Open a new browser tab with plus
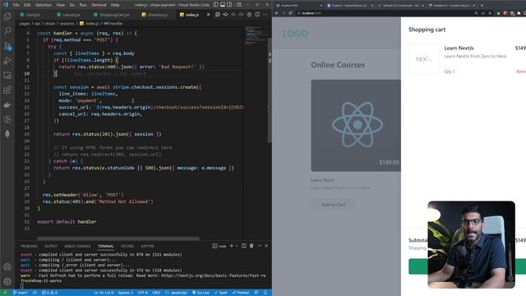The width and height of the screenshot is (526, 296). click(x=482, y=6)
